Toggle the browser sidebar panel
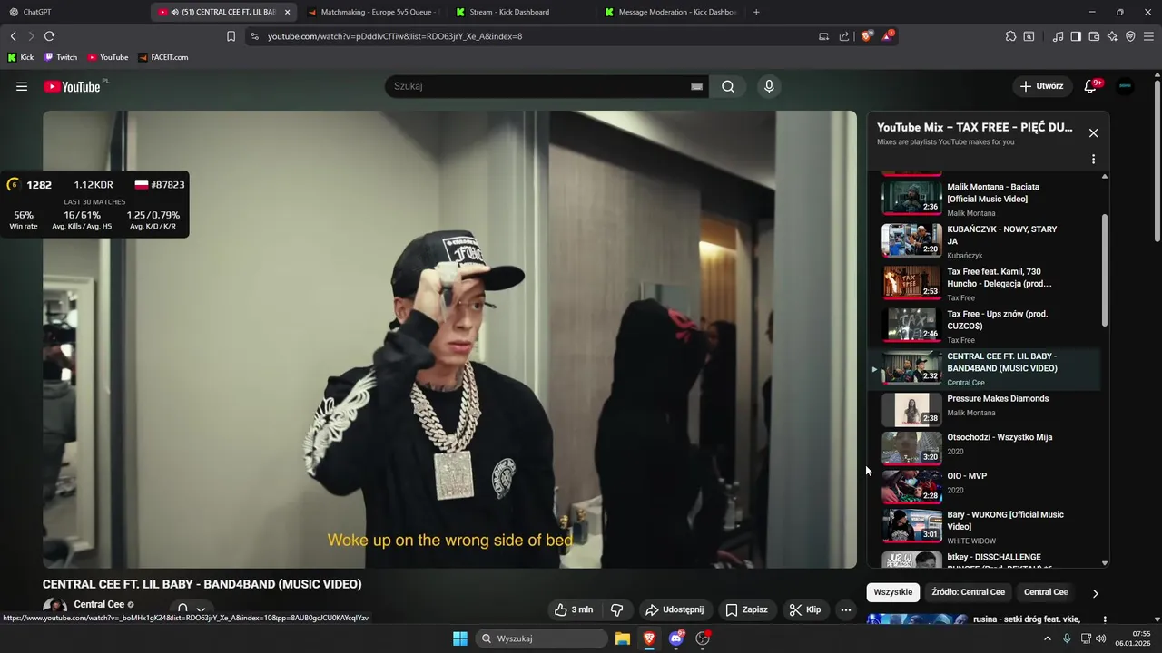This screenshot has width=1162, height=653. pyautogui.click(x=1076, y=36)
